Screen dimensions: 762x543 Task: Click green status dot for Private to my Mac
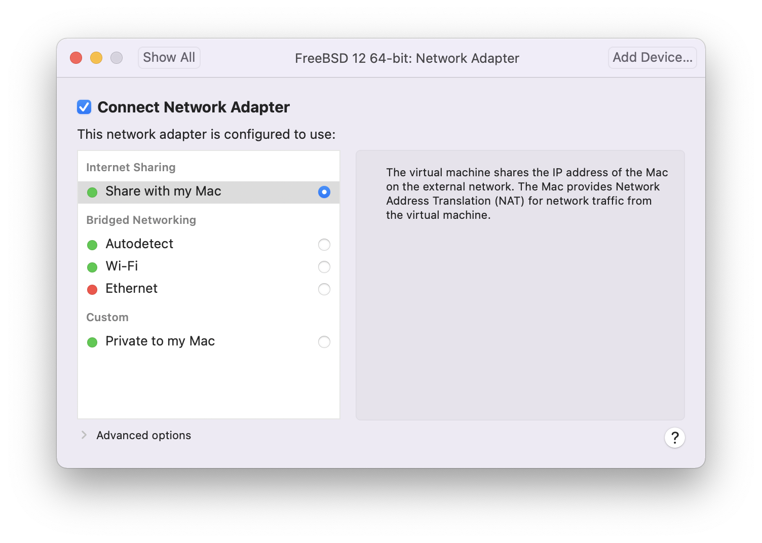92,342
